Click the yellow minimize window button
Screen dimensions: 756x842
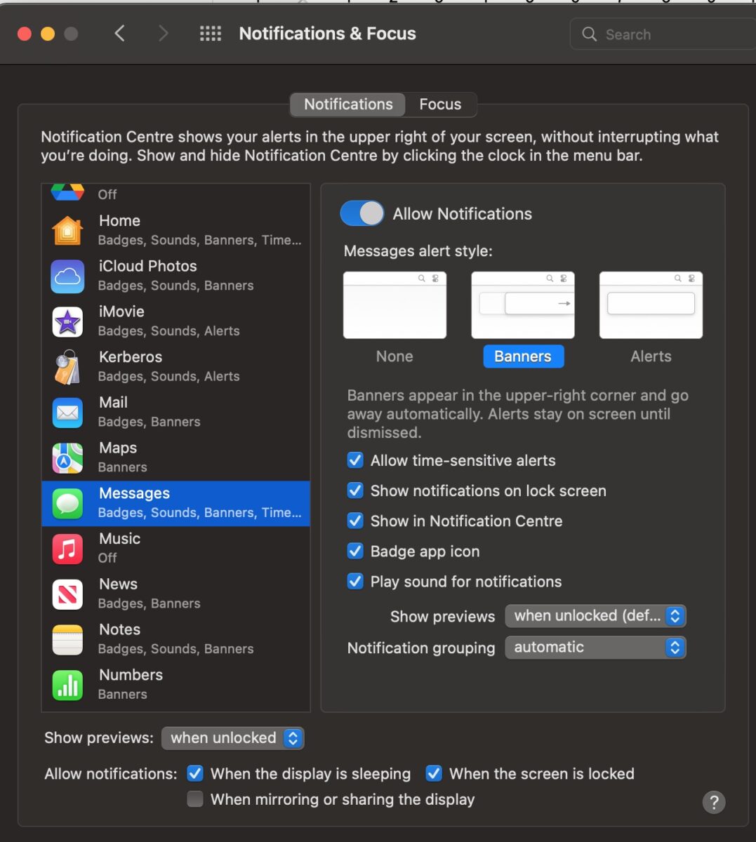48,34
